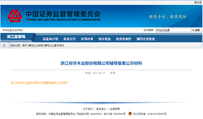Open the 法律声明 footer link
Image resolution: width=203 pixels, height=119 pixels.
point(115,109)
